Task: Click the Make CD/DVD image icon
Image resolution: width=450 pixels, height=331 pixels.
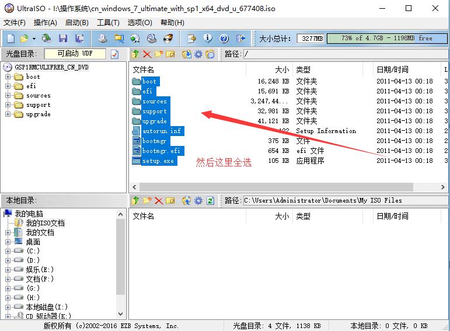Action: coord(103,38)
